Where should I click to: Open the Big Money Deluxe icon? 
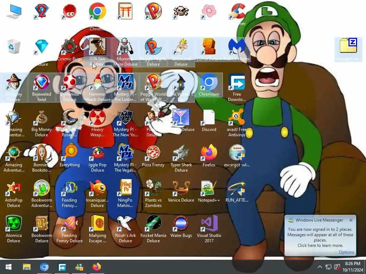coord(41,117)
